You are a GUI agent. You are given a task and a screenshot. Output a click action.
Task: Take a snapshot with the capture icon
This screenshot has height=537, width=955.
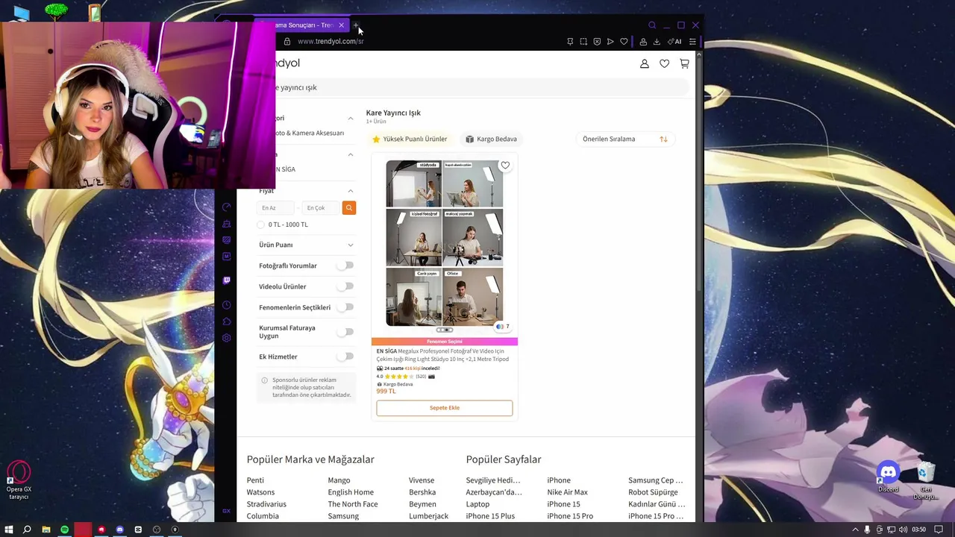click(x=583, y=42)
